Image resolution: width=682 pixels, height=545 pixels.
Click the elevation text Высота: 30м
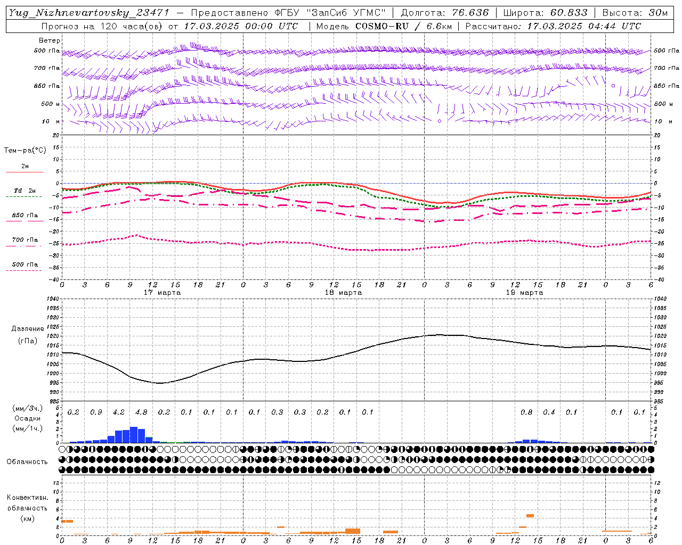click(x=635, y=13)
